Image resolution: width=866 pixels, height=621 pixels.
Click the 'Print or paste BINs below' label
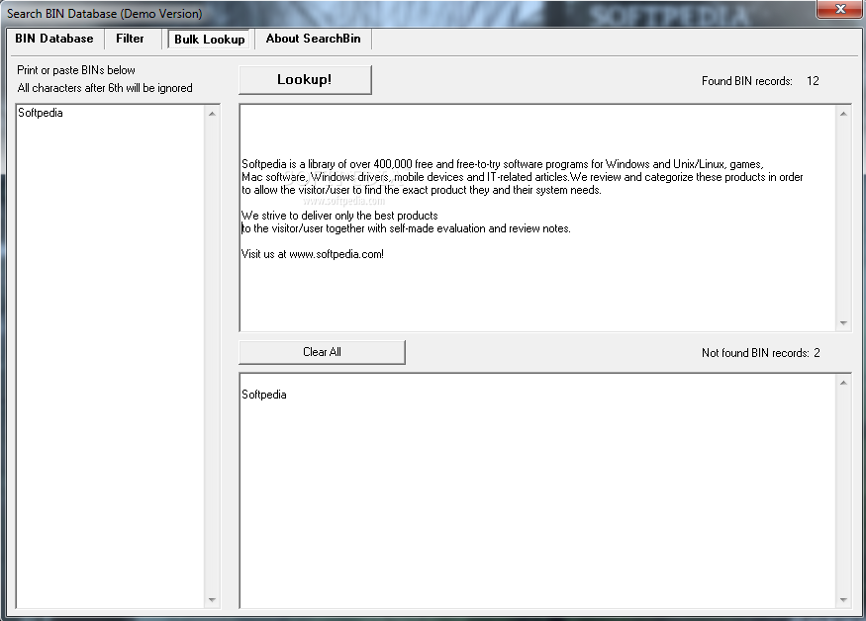[x=76, y=70]
